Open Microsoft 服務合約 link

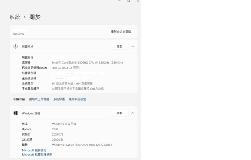point(34,150)
